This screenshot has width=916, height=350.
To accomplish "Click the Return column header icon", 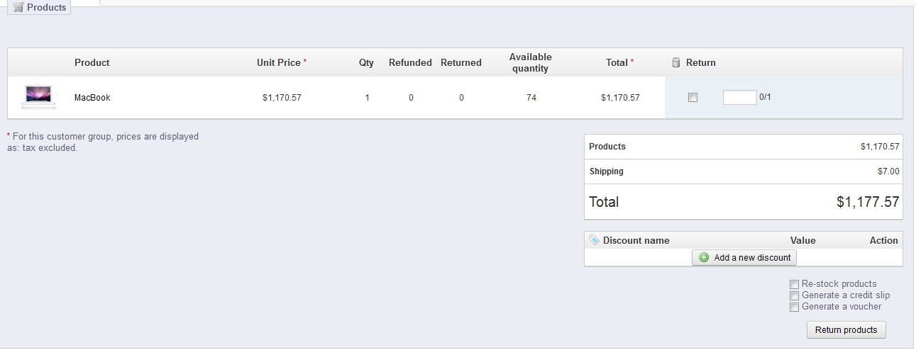I will point(676,62).
